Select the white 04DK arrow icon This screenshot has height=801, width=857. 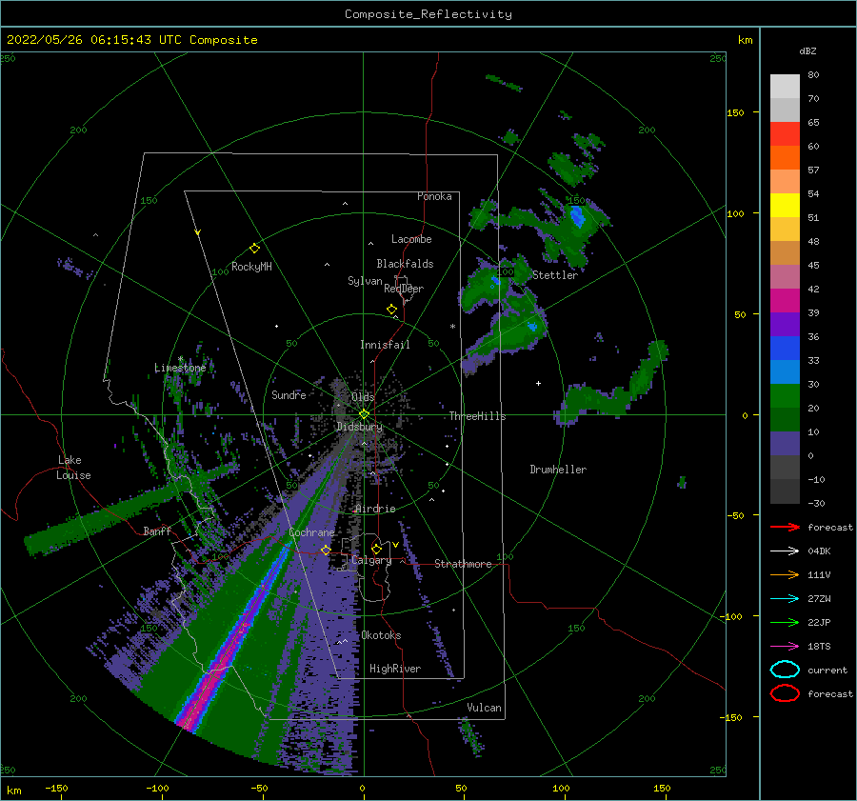785,551
